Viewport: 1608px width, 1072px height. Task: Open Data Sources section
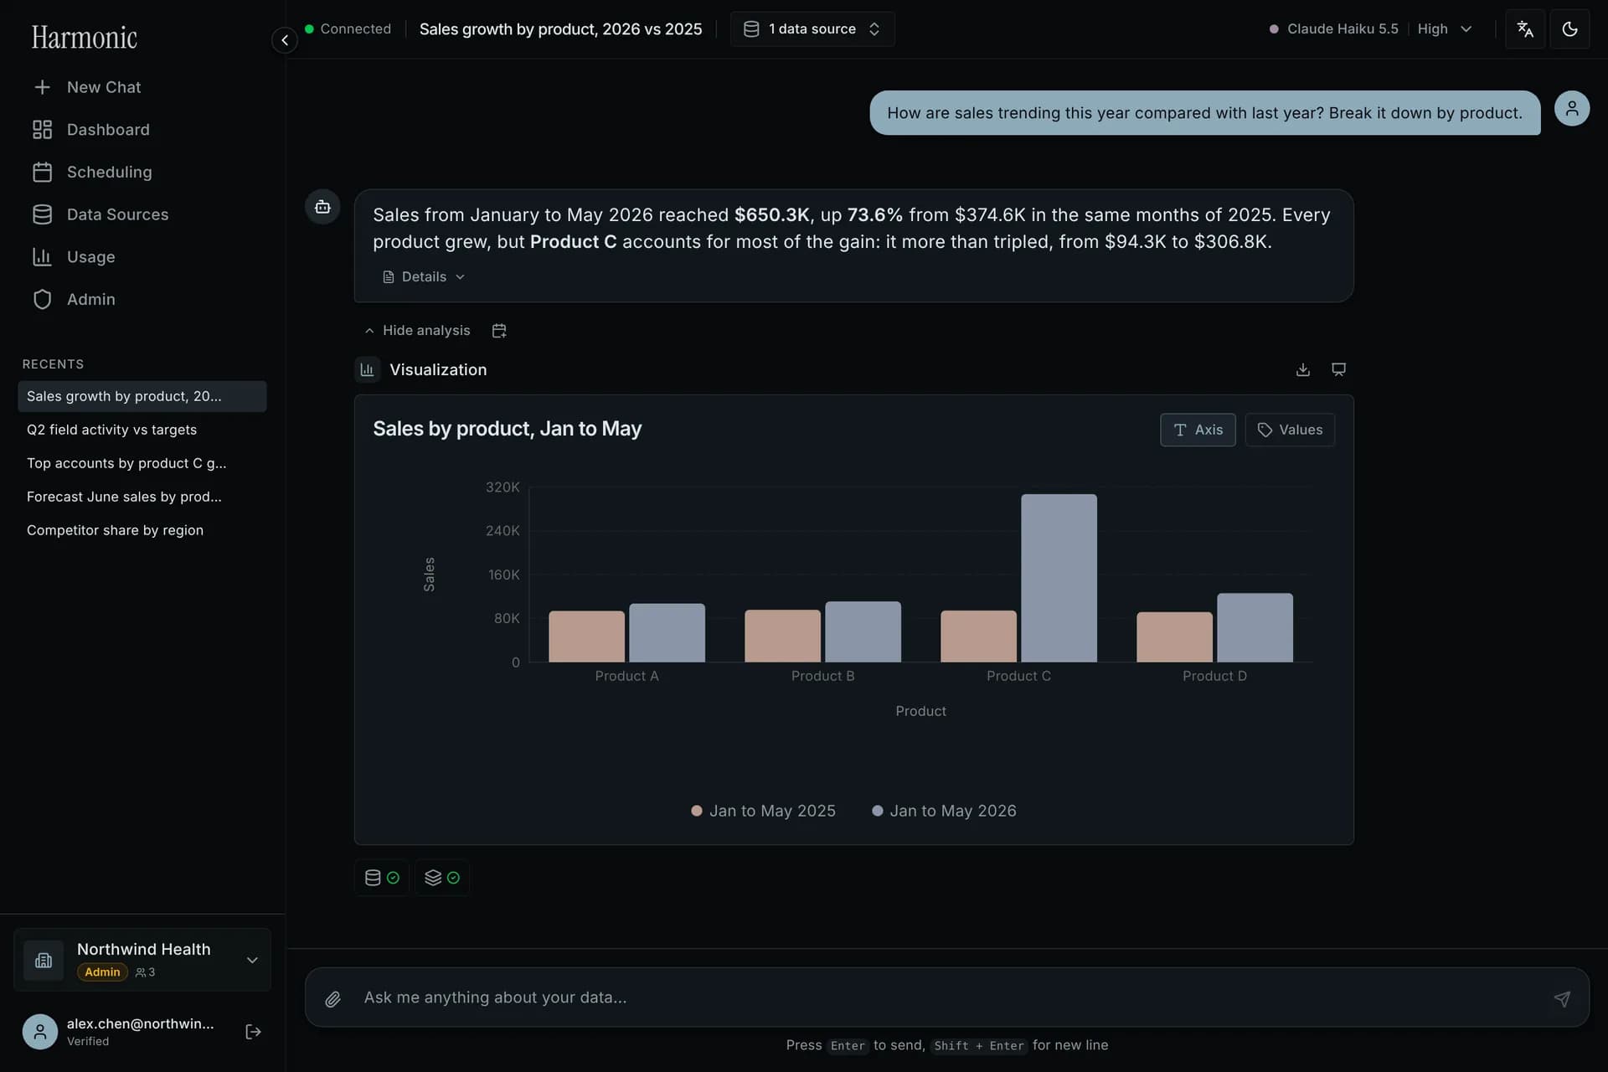(100, 214)
